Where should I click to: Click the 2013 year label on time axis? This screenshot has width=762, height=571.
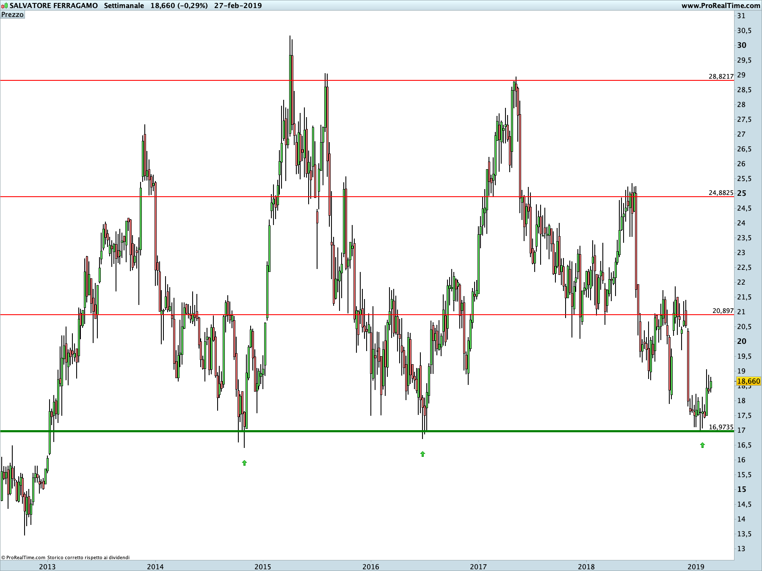pyautogui.click(x=47, y=566)
